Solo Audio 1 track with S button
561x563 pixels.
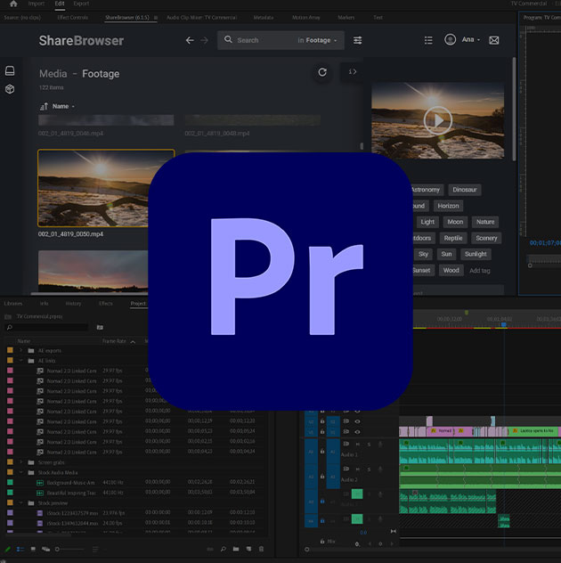click(x=369, y=445)
